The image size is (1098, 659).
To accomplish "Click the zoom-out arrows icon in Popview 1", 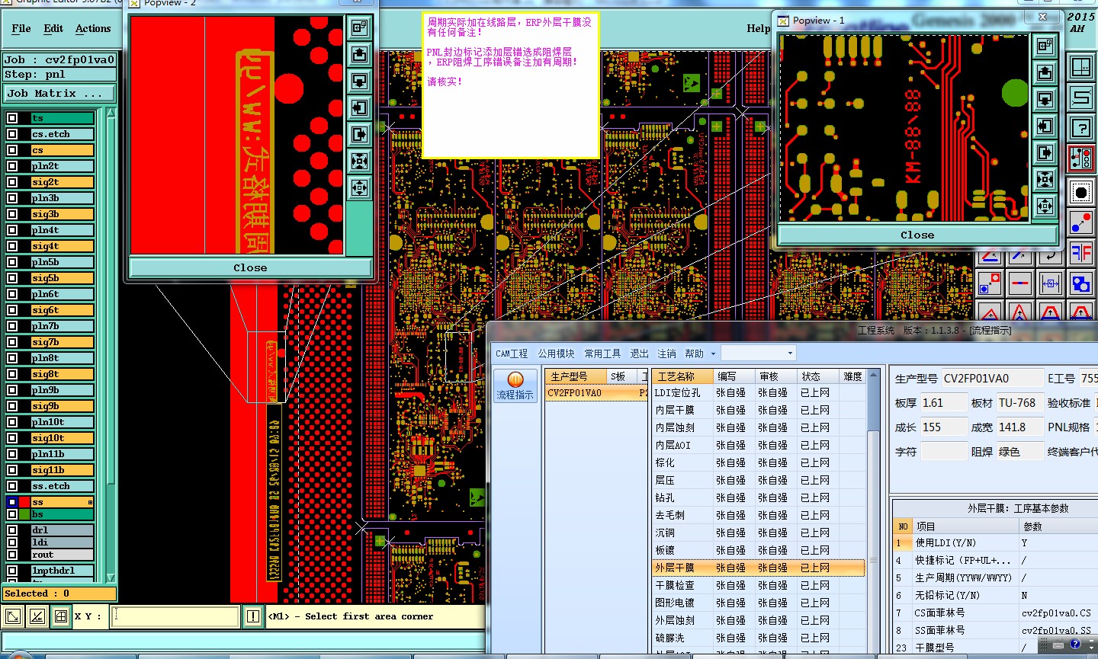I will click(1045, 206).
